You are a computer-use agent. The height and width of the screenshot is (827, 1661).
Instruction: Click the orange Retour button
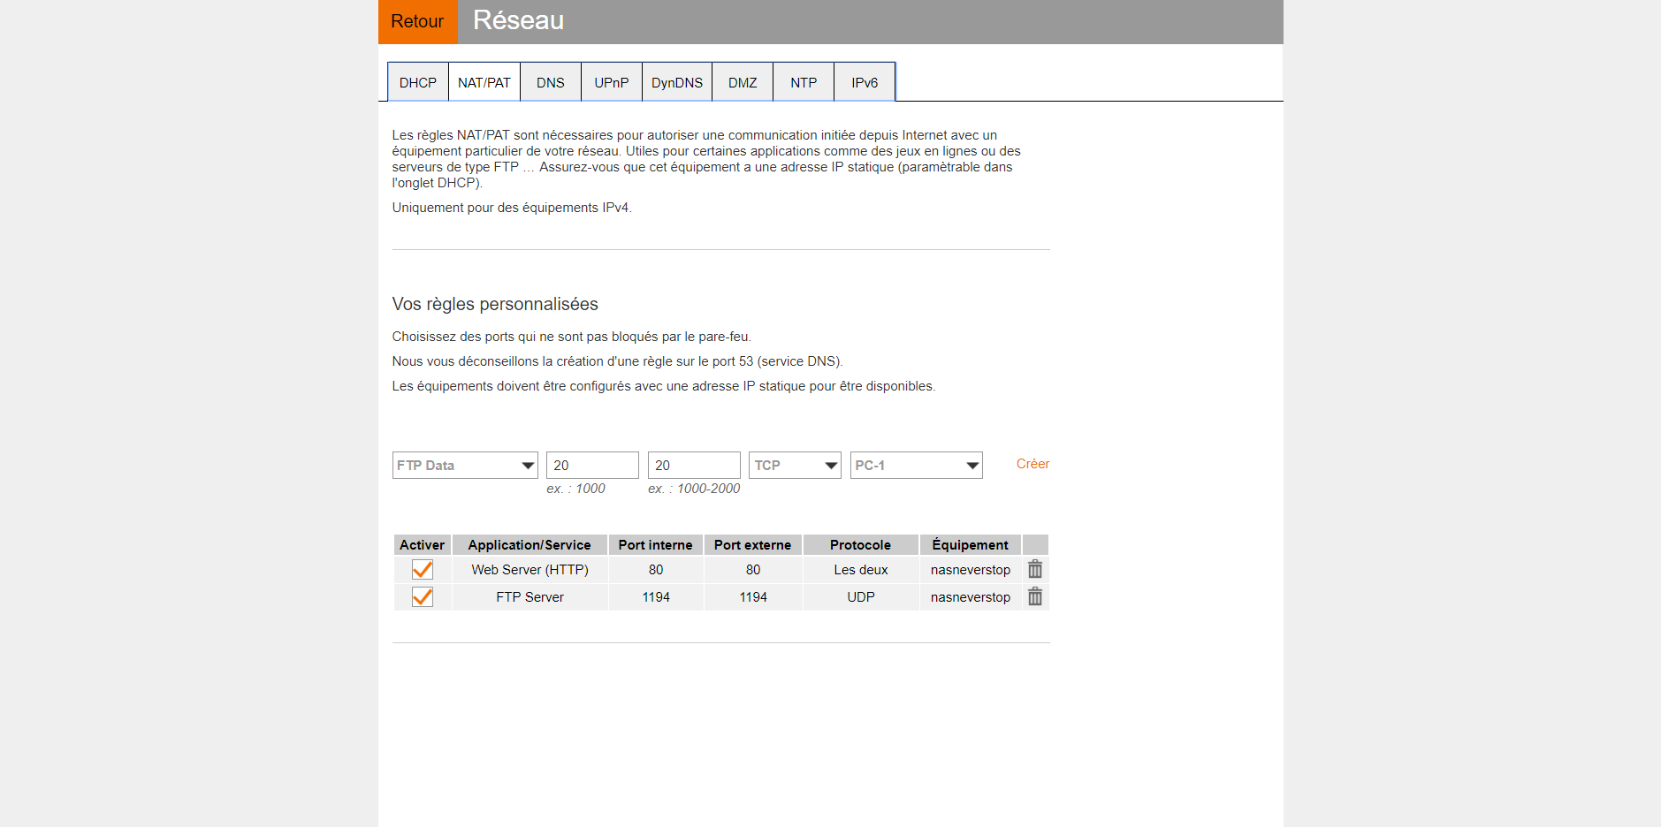tap(417, 21)
